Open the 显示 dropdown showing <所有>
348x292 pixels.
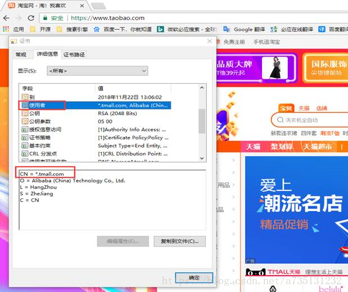click(x=97, y=71)
